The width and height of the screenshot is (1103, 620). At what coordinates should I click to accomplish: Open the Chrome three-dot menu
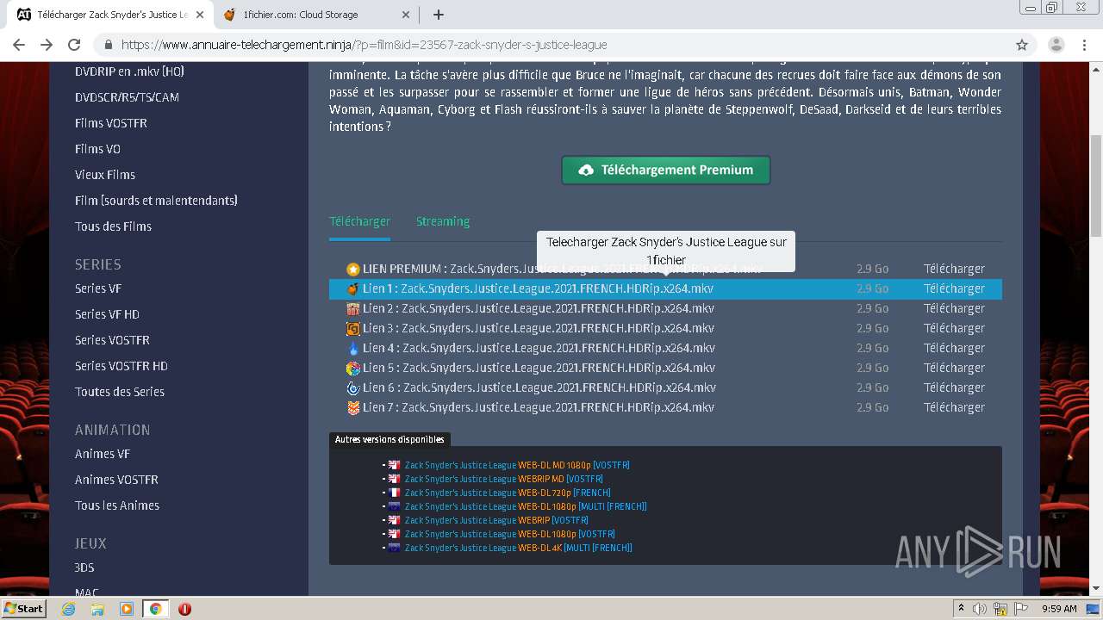(x=1084, y=45)
